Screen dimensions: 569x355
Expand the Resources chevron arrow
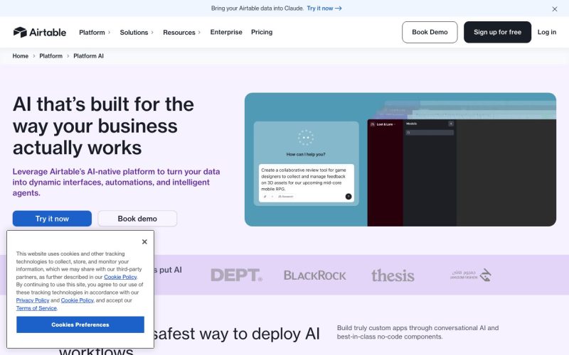199,32
